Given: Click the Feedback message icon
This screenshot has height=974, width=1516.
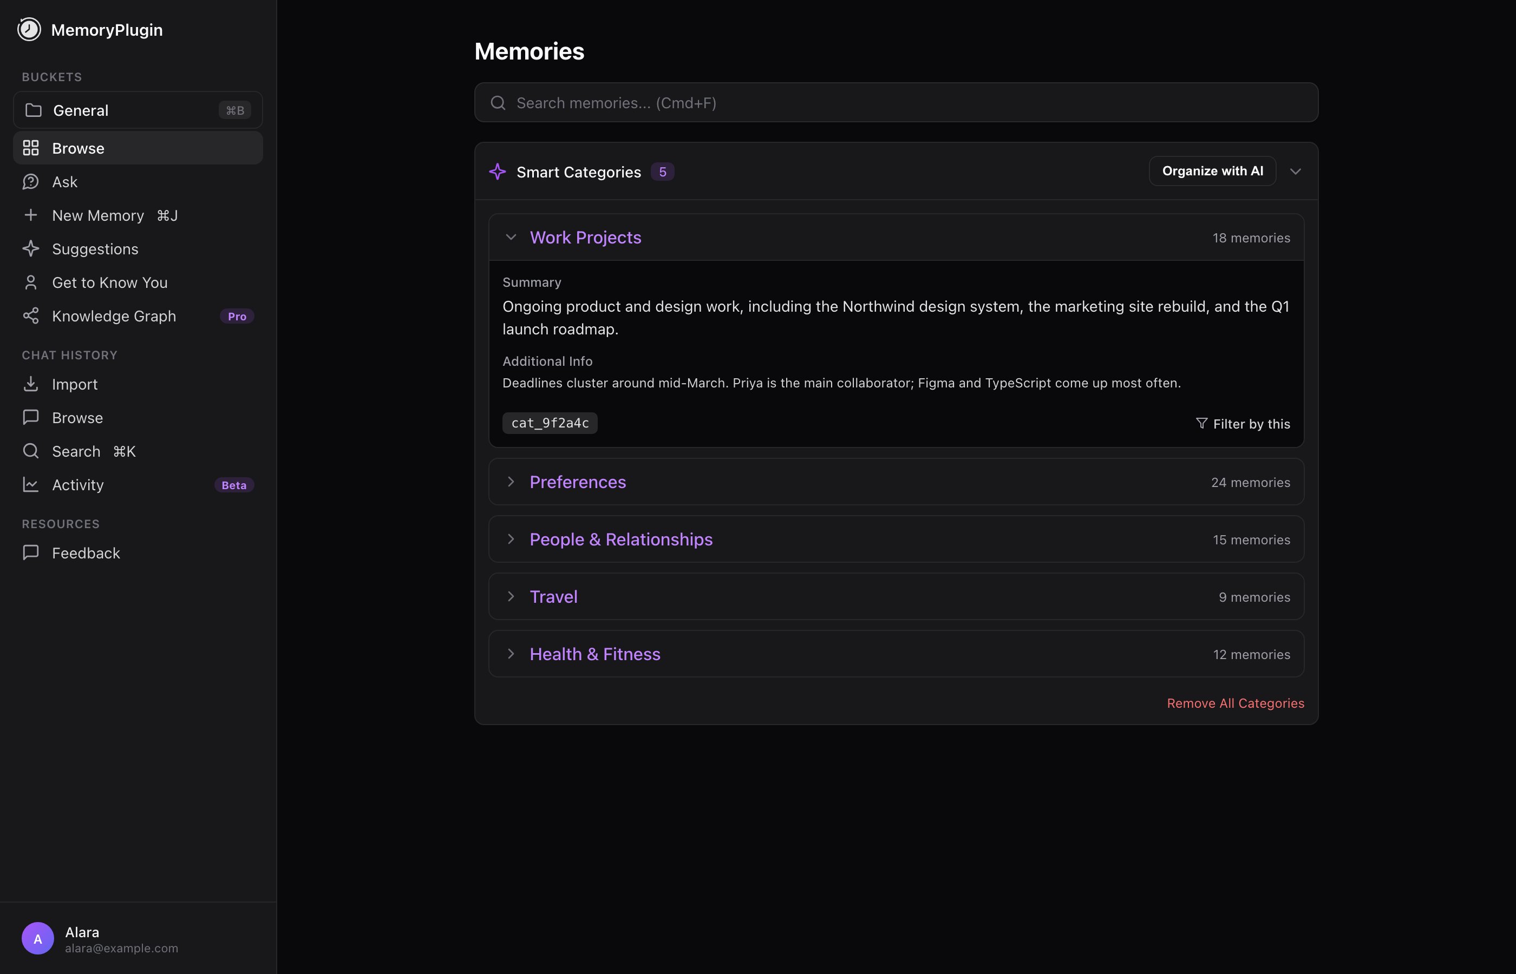Looking at the screenshot, I should coord(31,553).
